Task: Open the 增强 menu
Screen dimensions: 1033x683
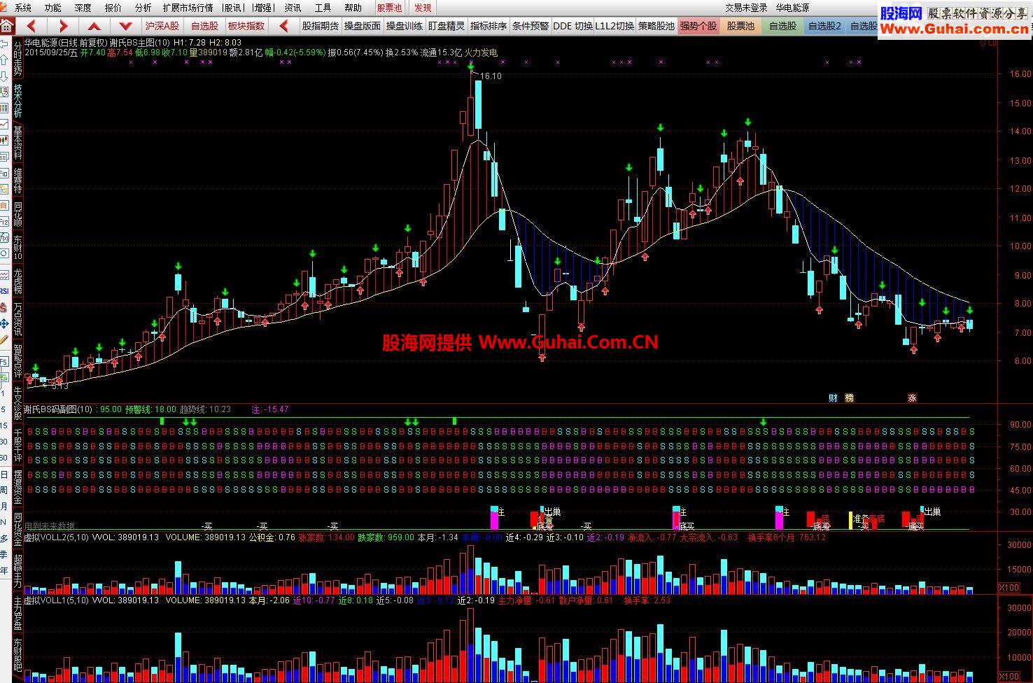Action: pos(263,8)
